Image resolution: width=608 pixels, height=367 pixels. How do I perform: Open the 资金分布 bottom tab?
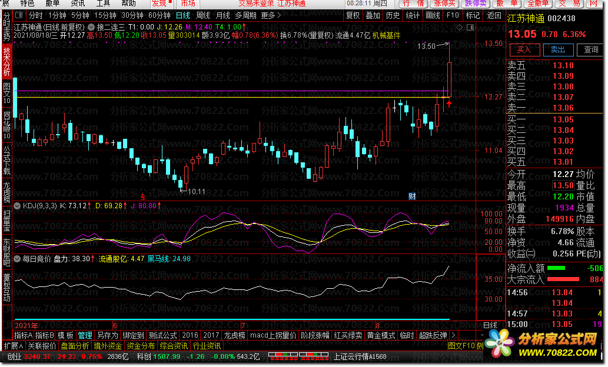coord(141,346)
